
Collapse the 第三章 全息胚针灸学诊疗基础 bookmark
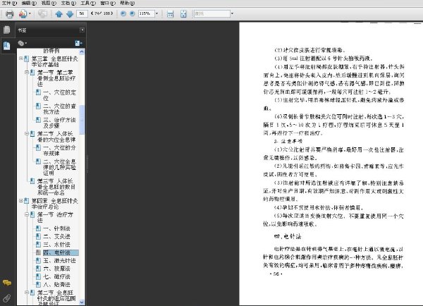(21, 59)
